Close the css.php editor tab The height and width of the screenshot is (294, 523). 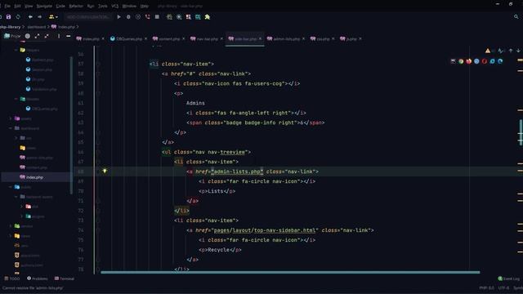pyautogui.click(x=333, y=39)
